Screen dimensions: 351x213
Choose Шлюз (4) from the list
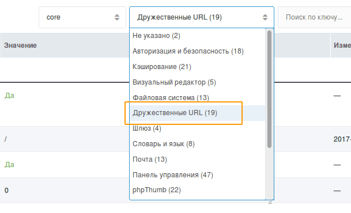[x=198, y=128]
